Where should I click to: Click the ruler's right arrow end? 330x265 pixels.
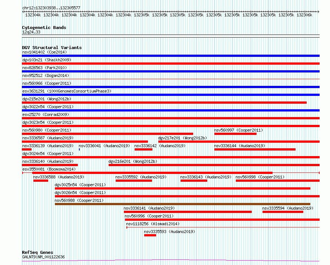tap(319, 12)
